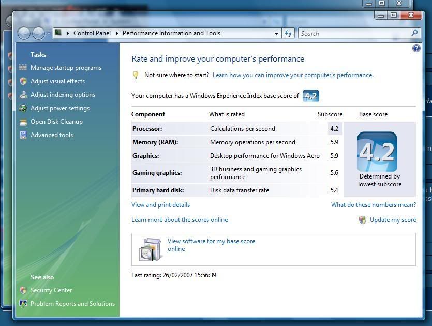Click the Adjust indexing options icon

23,95
